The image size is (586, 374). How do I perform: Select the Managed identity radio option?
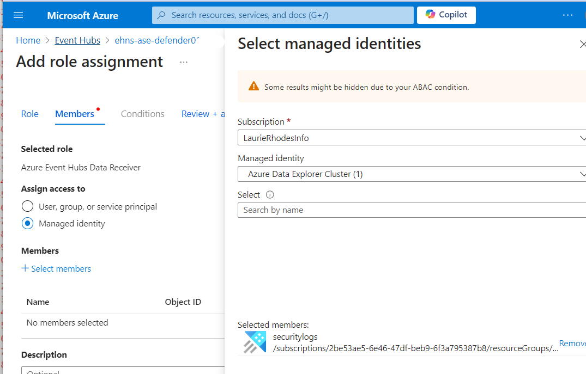[x=27, y=223]
